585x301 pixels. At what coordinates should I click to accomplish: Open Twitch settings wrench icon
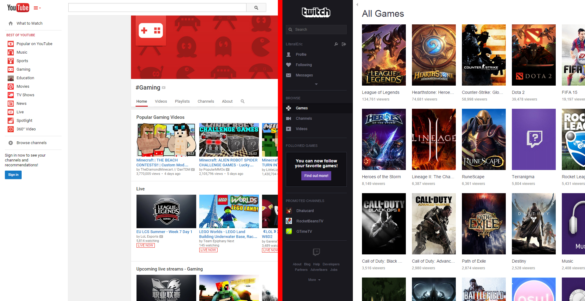click(336, 44)
